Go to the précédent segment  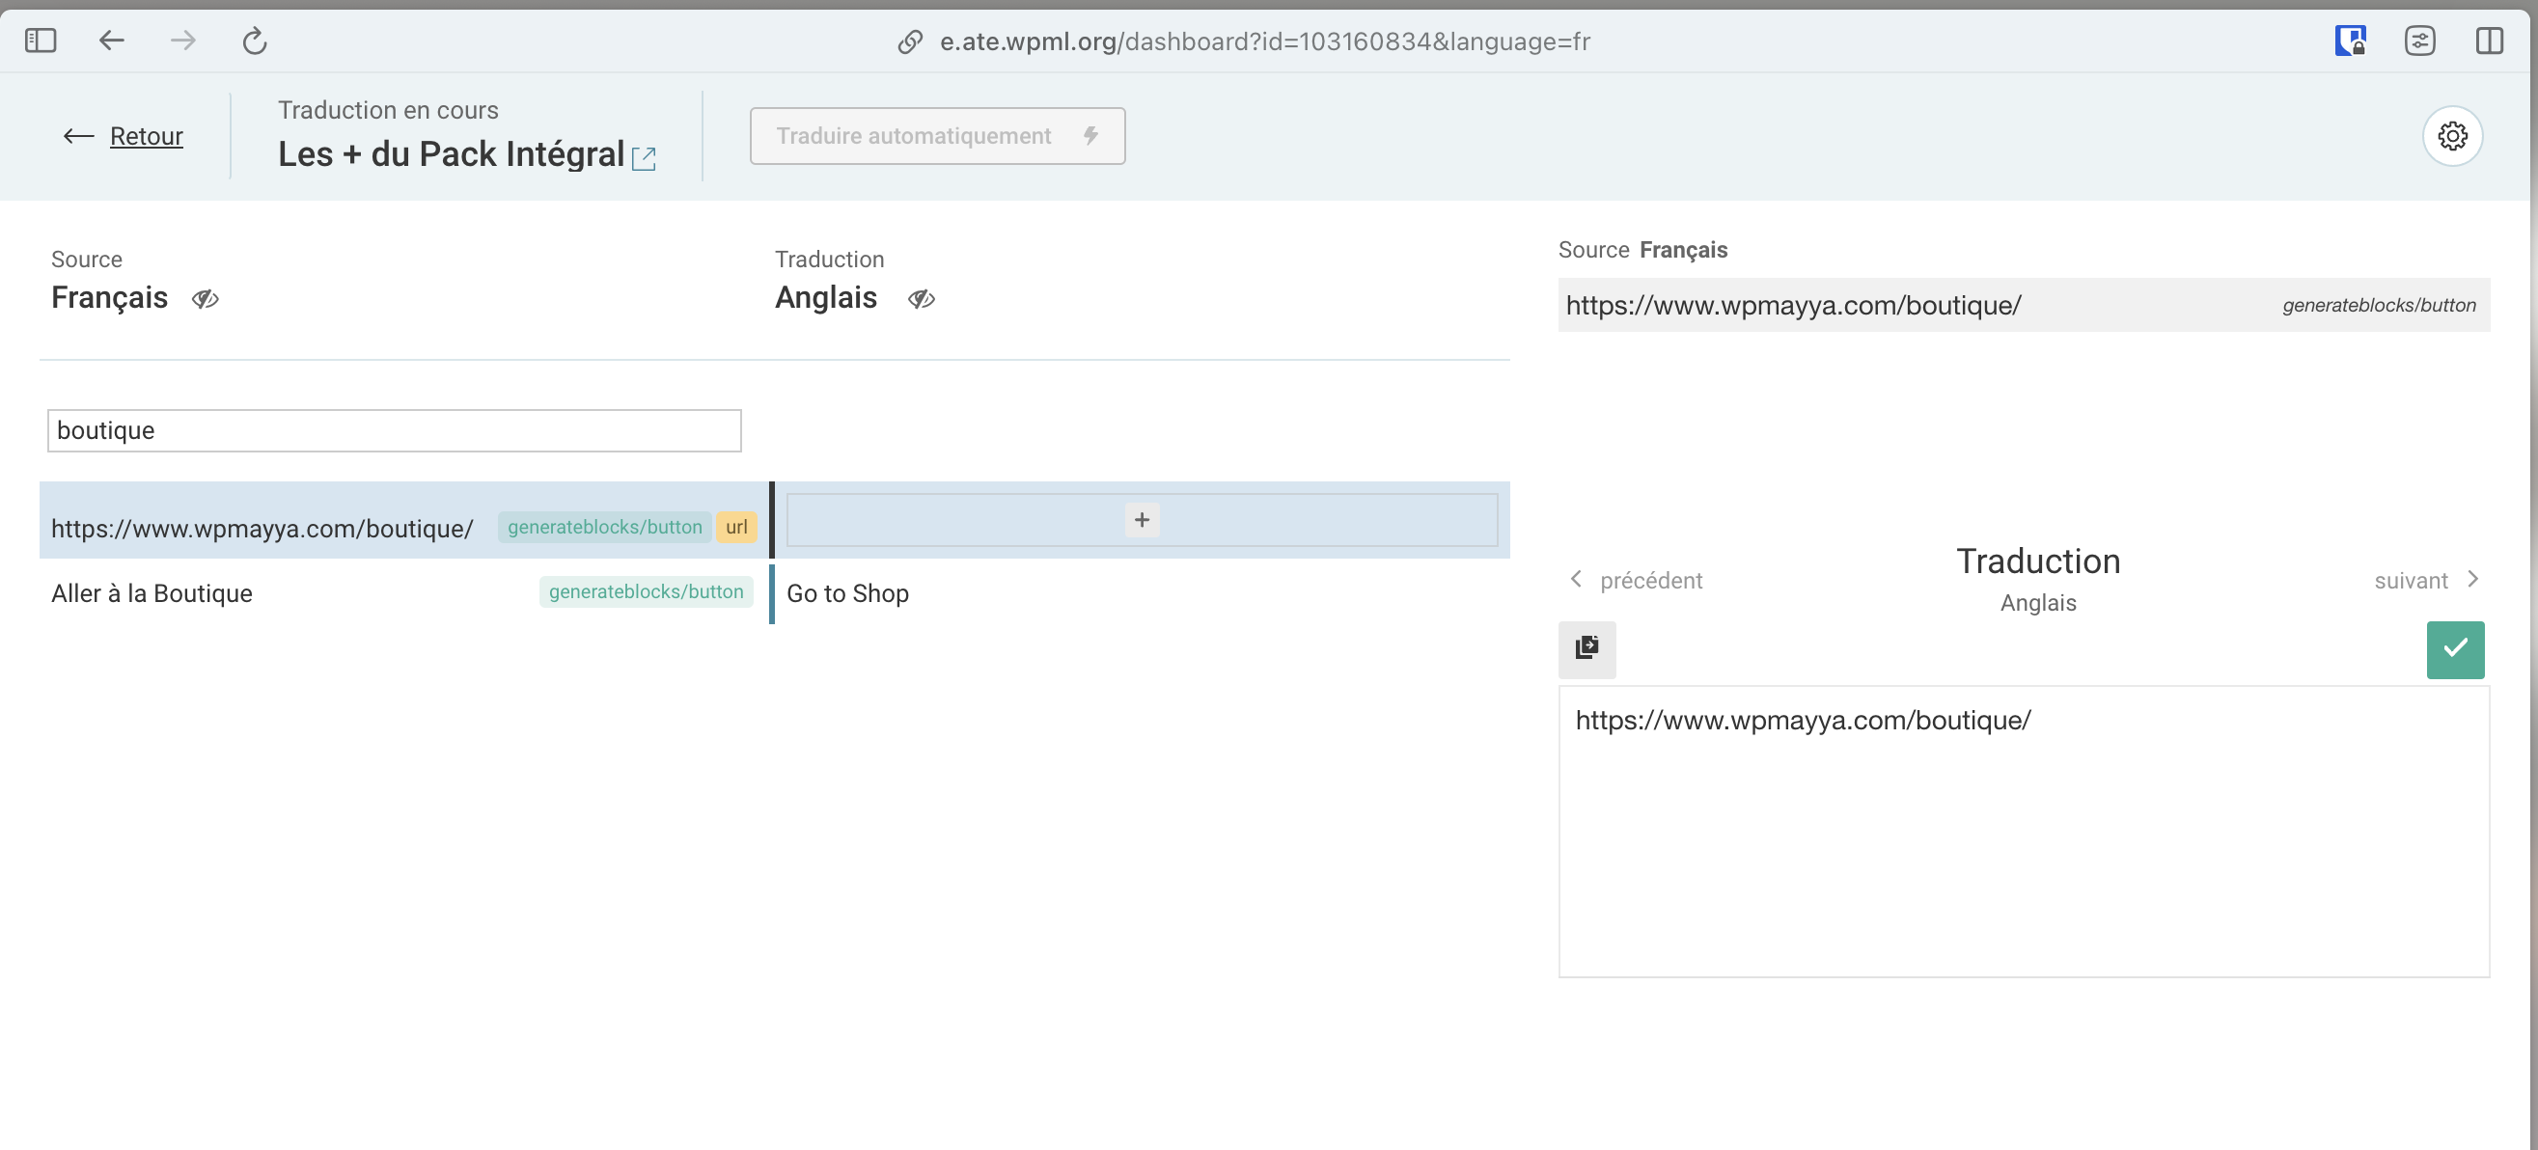(x=1636, y=580)
